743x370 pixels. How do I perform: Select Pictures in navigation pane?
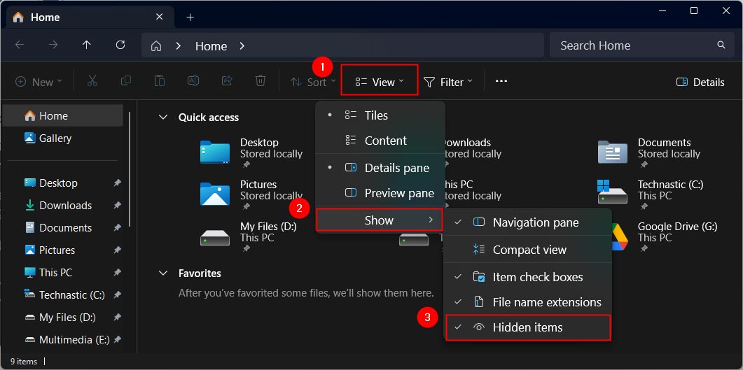(x=62, y=250)
